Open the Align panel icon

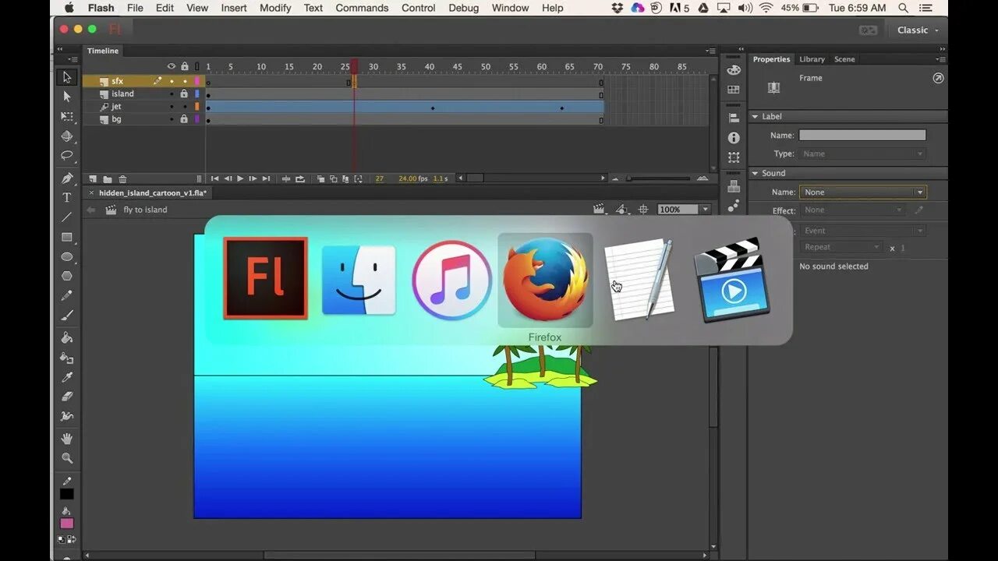(734, 118)
